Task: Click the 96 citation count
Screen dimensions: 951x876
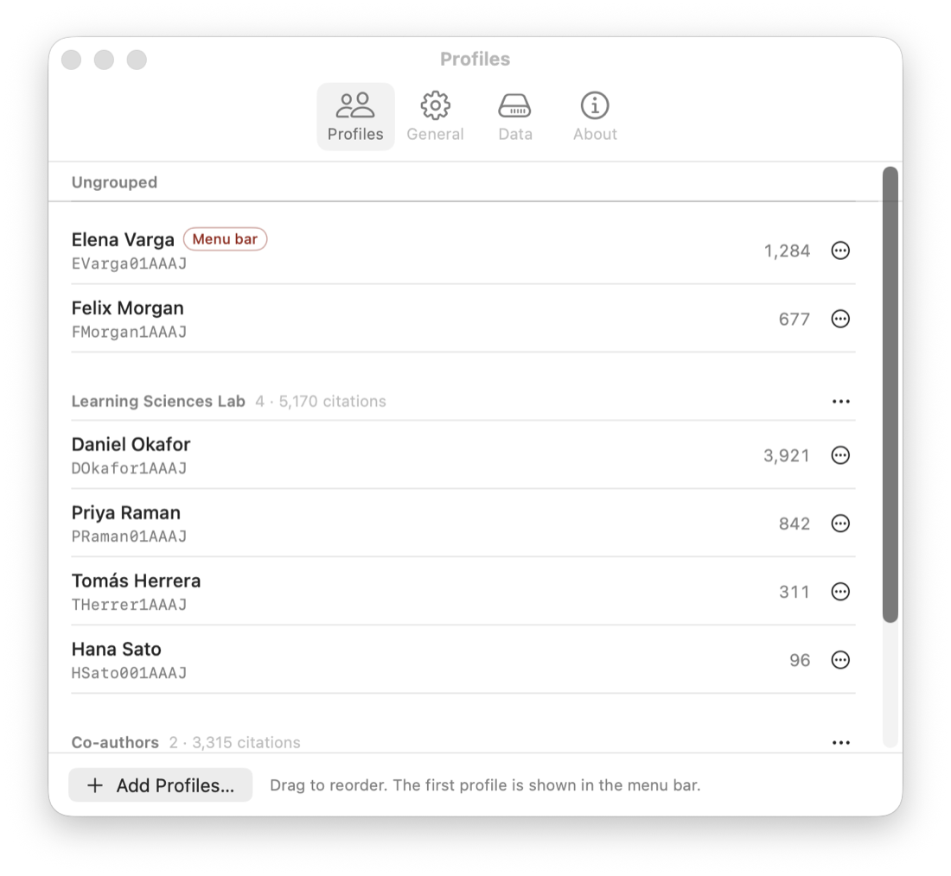Action: 800,660
